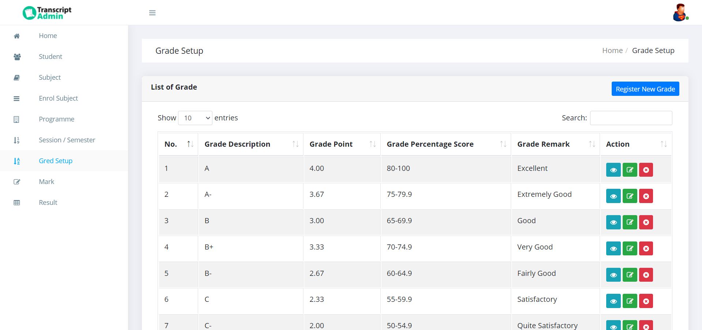
Task: View details of grade C row
Action: pos(613,301)
